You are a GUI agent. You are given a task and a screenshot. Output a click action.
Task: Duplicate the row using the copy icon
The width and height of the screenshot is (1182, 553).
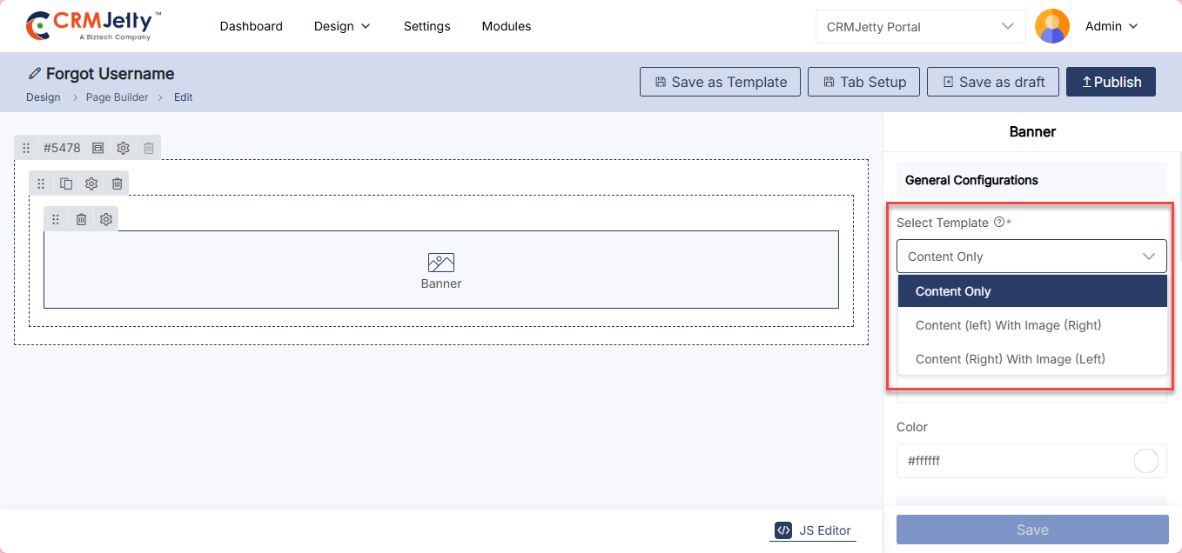point(66,183)
